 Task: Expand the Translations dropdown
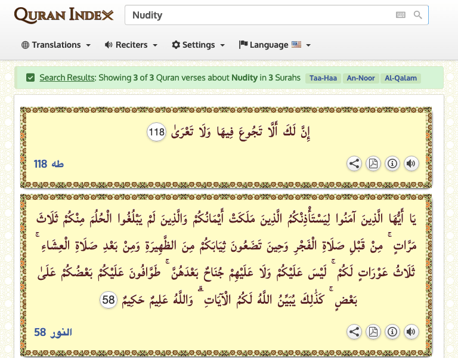(x=56, y=45)
